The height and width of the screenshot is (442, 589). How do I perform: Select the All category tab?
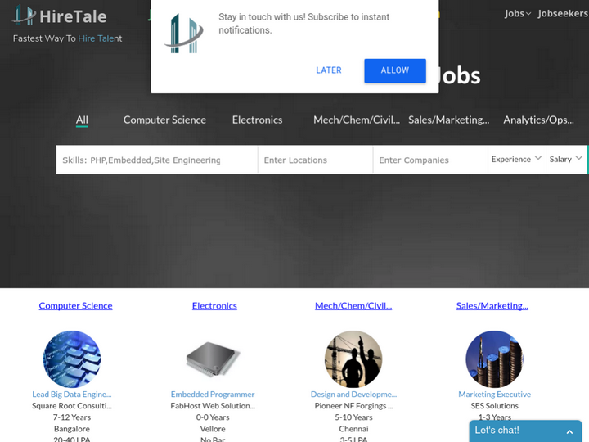82,120
